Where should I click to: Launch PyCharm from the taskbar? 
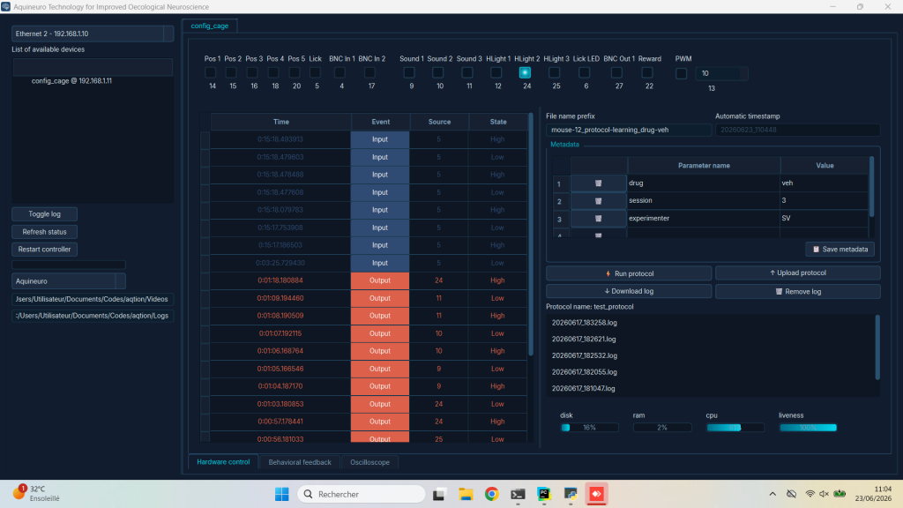click(x=543, y=494)
